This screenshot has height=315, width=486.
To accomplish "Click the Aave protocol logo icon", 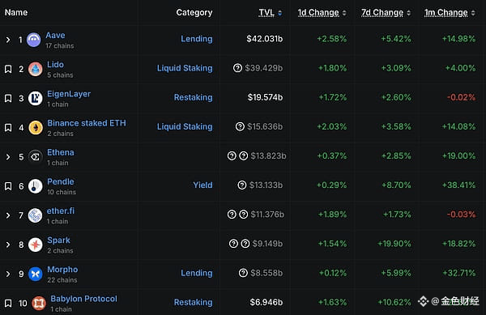I will 33,40.
